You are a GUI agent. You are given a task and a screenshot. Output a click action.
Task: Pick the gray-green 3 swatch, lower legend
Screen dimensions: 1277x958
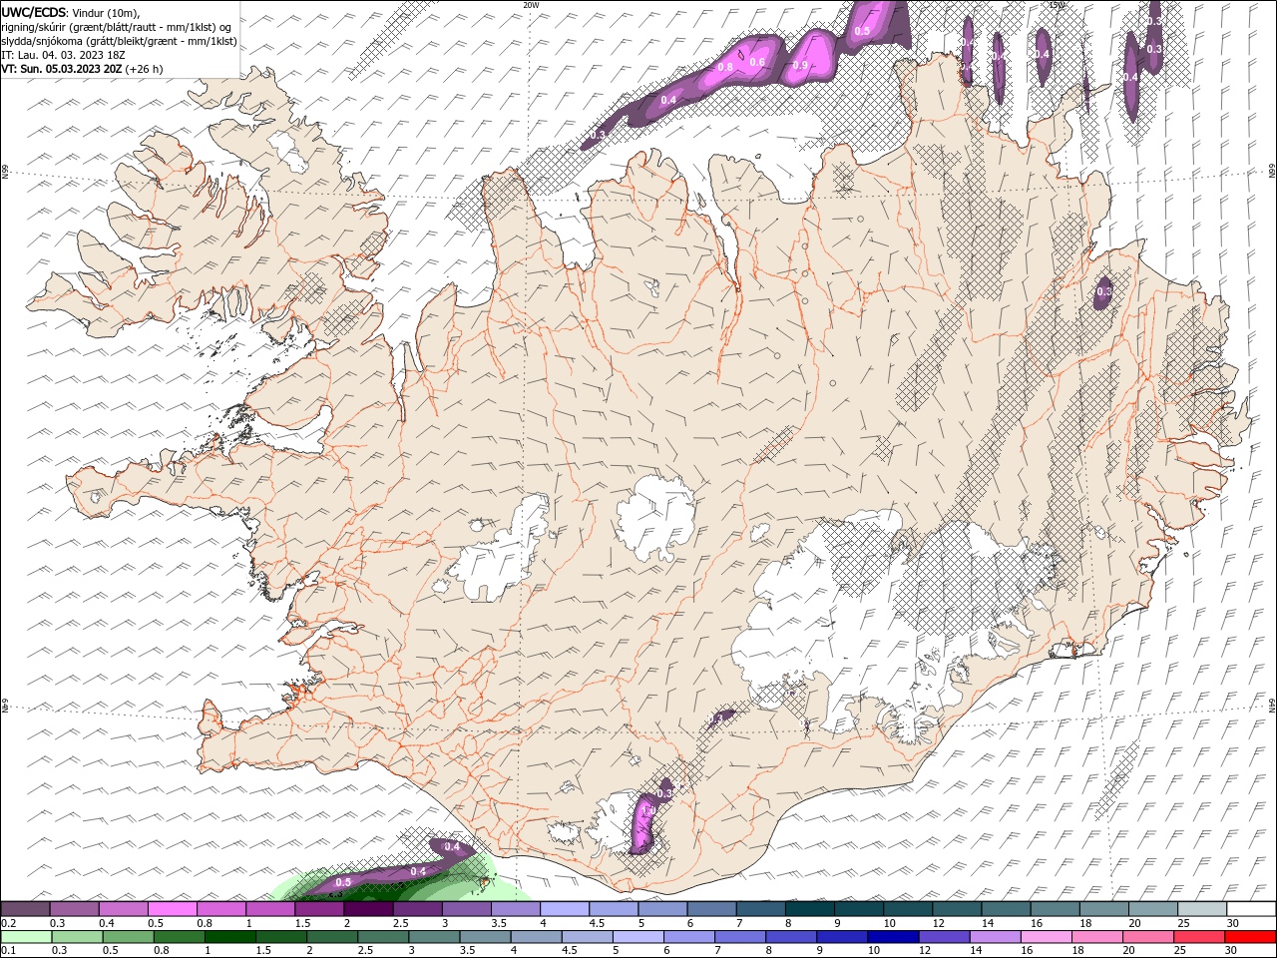tap(434, 937)
